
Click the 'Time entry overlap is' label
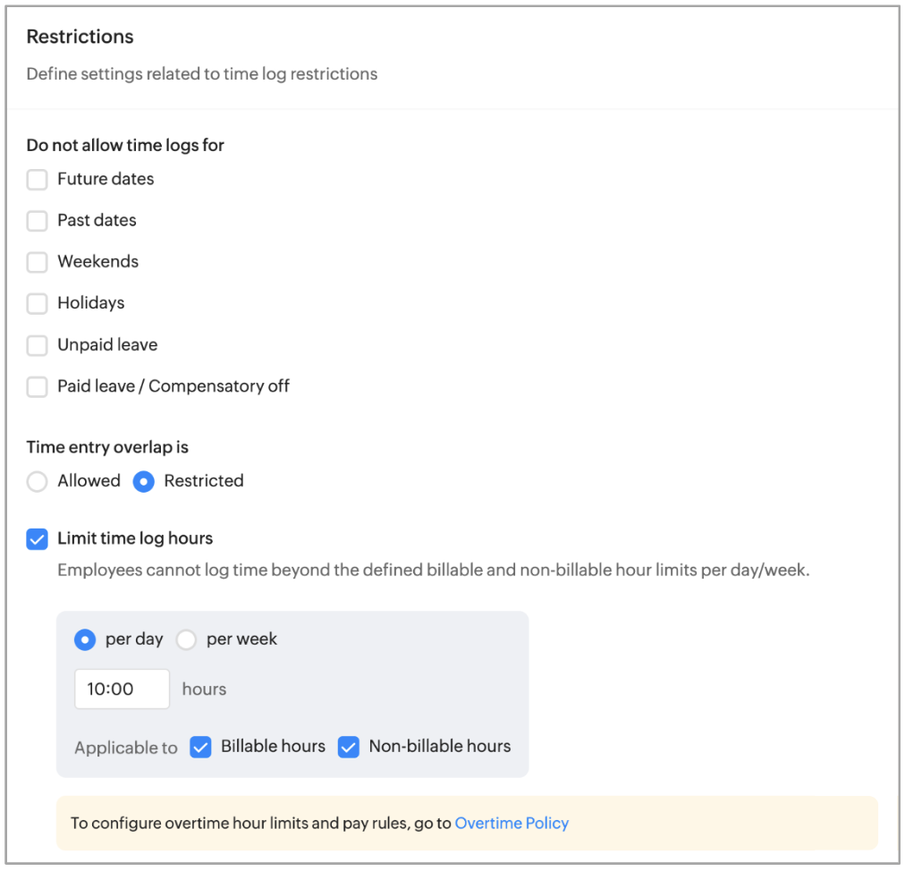point(107,447)
